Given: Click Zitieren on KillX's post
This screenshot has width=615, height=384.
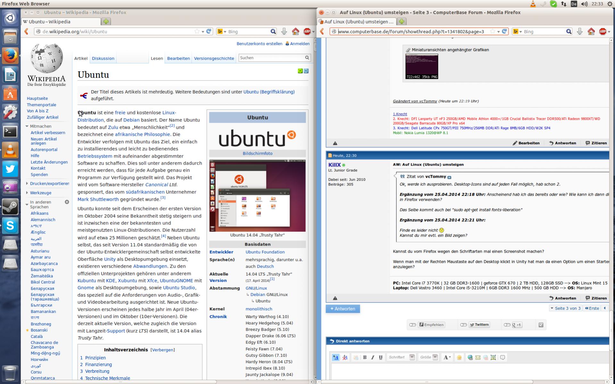Looking at the screenshot, I should click(596, 298).
